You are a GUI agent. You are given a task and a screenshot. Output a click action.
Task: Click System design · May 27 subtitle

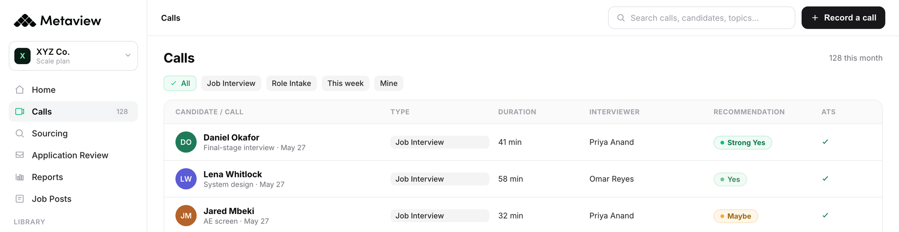click(244, 184)
